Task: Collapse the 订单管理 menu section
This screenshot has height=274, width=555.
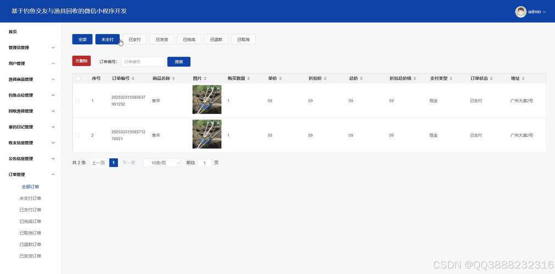Action: [x=53, y=175]
